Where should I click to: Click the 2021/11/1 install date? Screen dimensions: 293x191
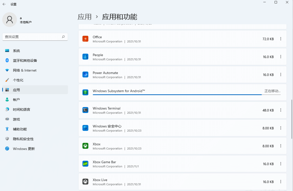click(x=133, y=166)
